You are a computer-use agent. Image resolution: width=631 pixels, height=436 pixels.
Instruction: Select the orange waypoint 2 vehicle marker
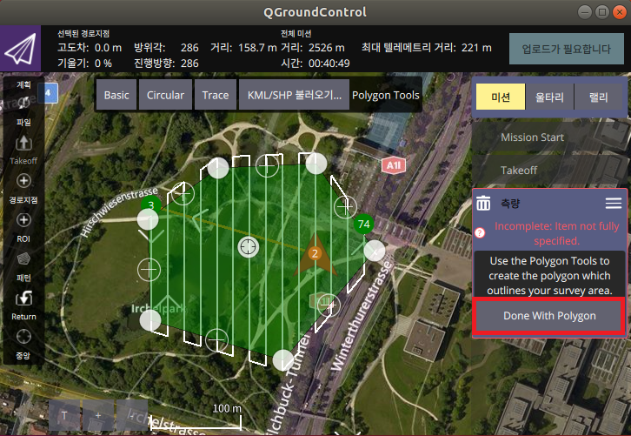click(x=315, y=253)
